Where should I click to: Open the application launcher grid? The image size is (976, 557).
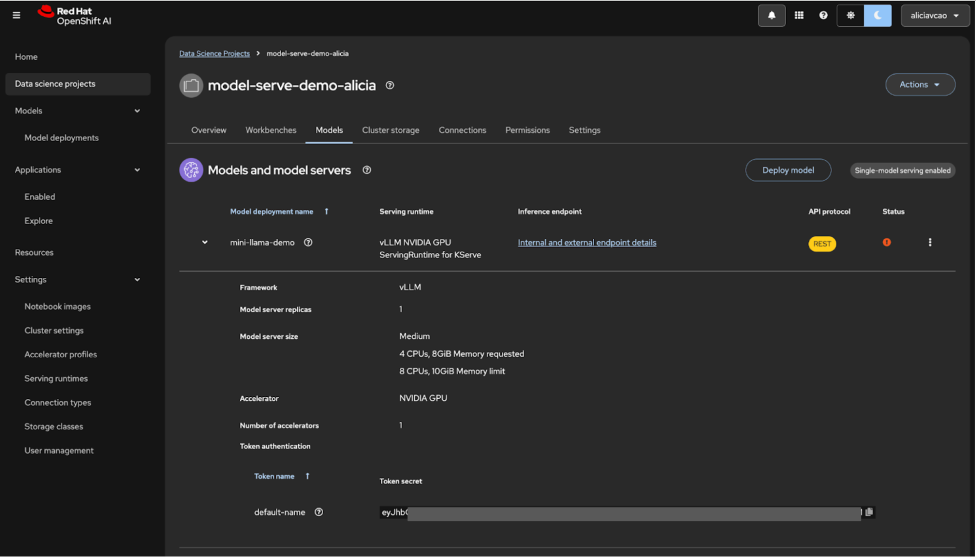point(799,15)
